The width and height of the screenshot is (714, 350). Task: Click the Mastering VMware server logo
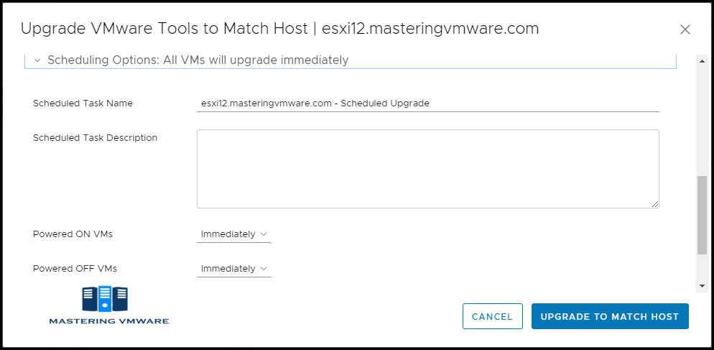105,299
